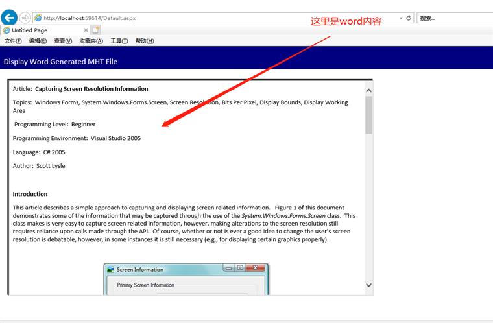Click the IE icon on Untitled Page tab
The height and width of the screenshot is (323, 493).
[x=6, y=30]
